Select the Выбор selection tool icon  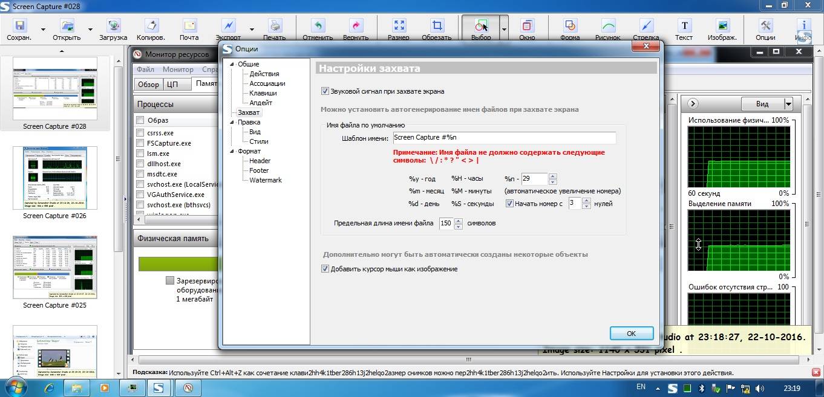point(481,26)
